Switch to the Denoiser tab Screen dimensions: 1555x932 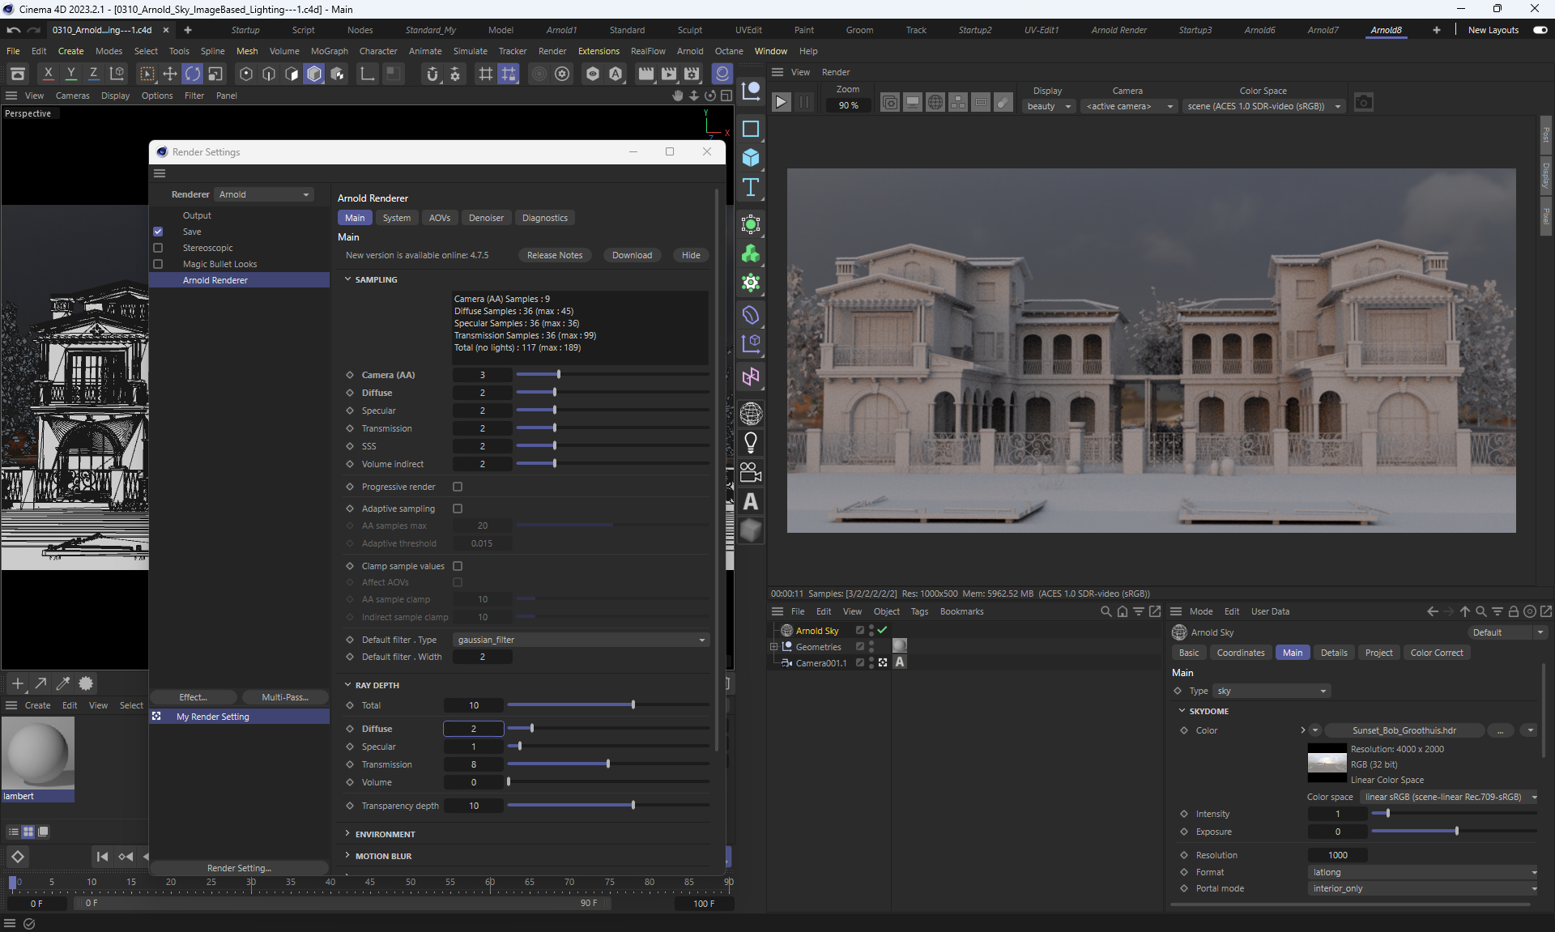point(486,218)
